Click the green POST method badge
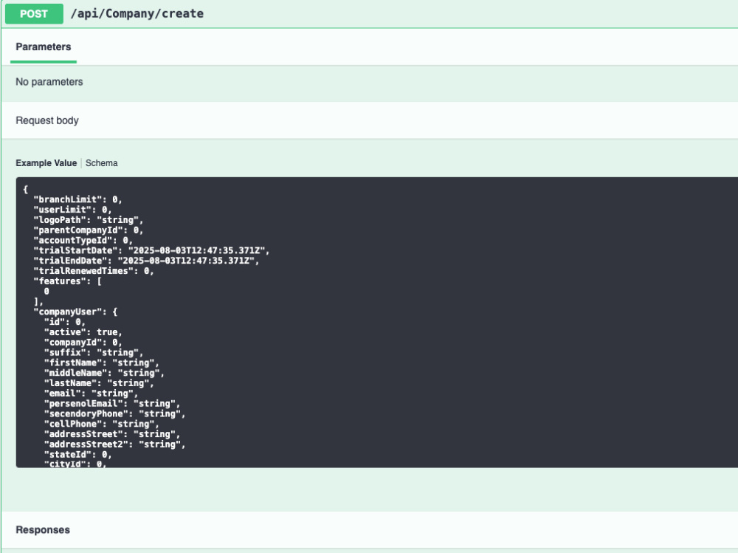 click(34, 14)
